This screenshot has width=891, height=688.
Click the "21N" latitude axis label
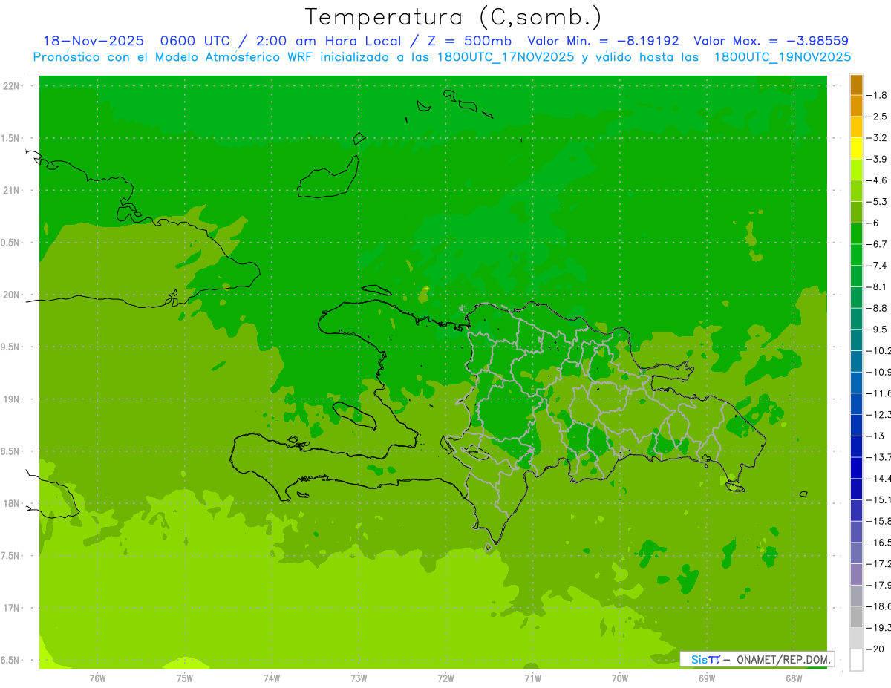pos(12,190)
